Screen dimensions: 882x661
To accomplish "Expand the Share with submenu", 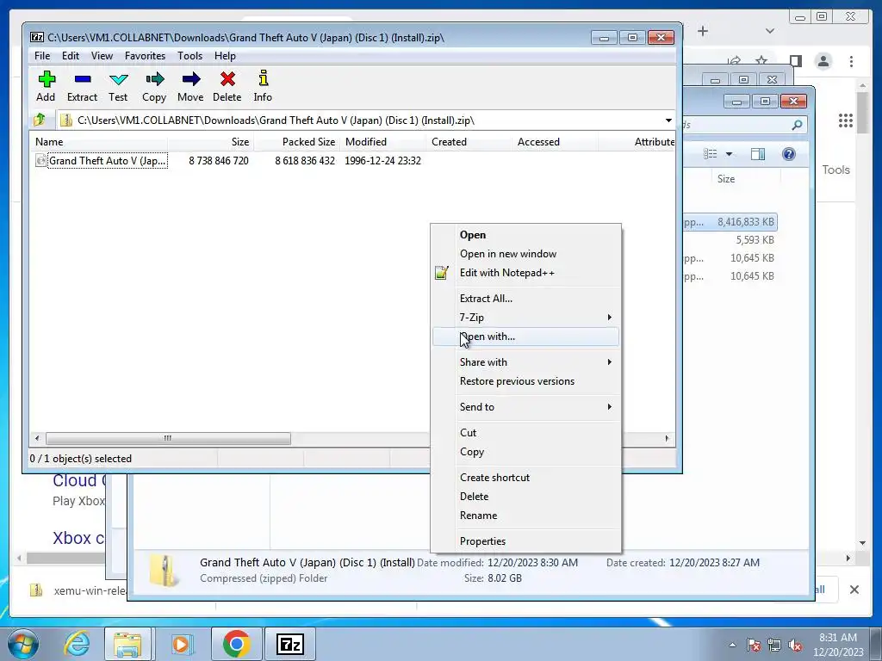I will pyautogui.click(x=525, y=362).
